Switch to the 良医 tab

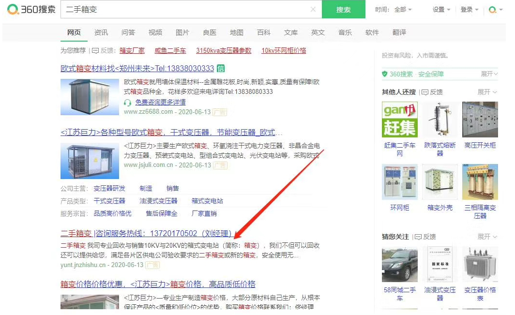point(210,32)
